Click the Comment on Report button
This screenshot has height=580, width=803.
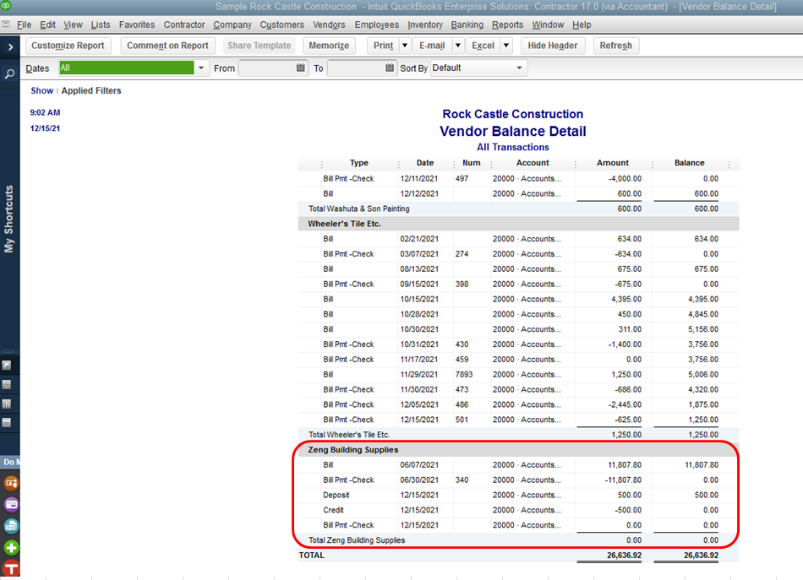[167, 46]
